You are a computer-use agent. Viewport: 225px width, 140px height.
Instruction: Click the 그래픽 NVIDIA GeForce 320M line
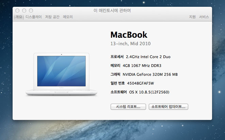[144, 74]
